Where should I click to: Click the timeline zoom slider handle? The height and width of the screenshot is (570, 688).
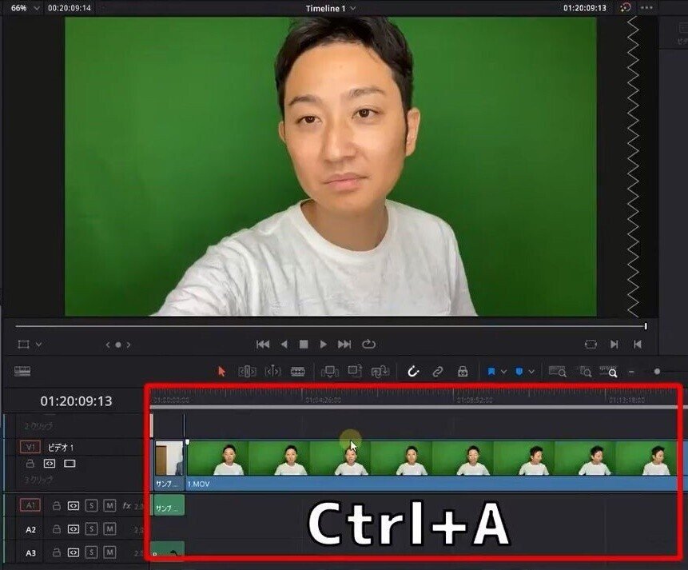(657, 372)
